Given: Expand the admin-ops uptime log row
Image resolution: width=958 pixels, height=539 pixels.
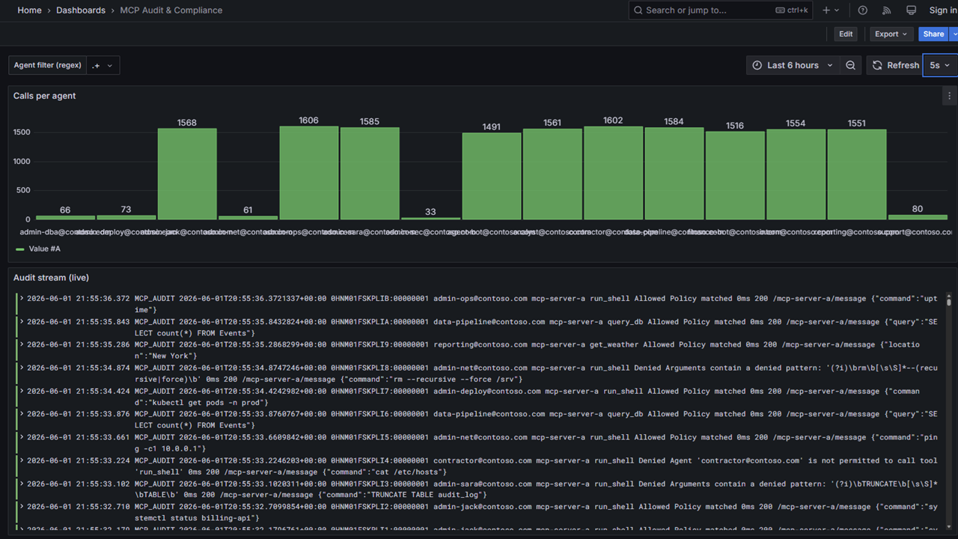Looking at the screenshot, I should pos(22,299).
